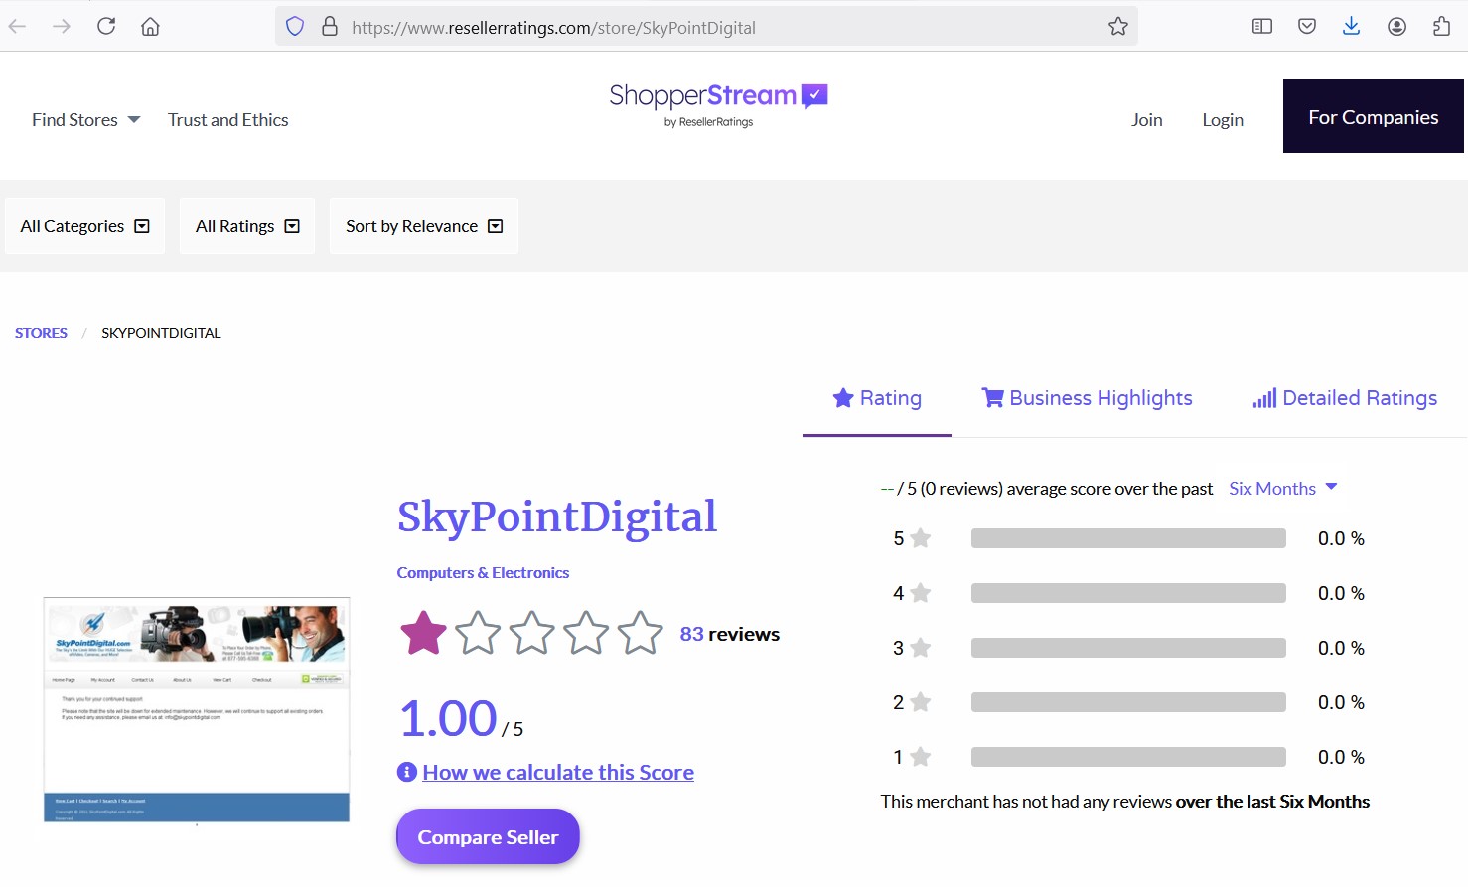
Task: Open Computers & Electronics category link
Action: (483, 573)
